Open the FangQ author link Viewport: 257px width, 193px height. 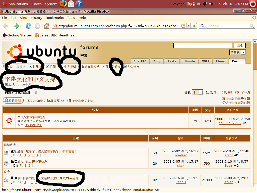click(x=181, y=182)
